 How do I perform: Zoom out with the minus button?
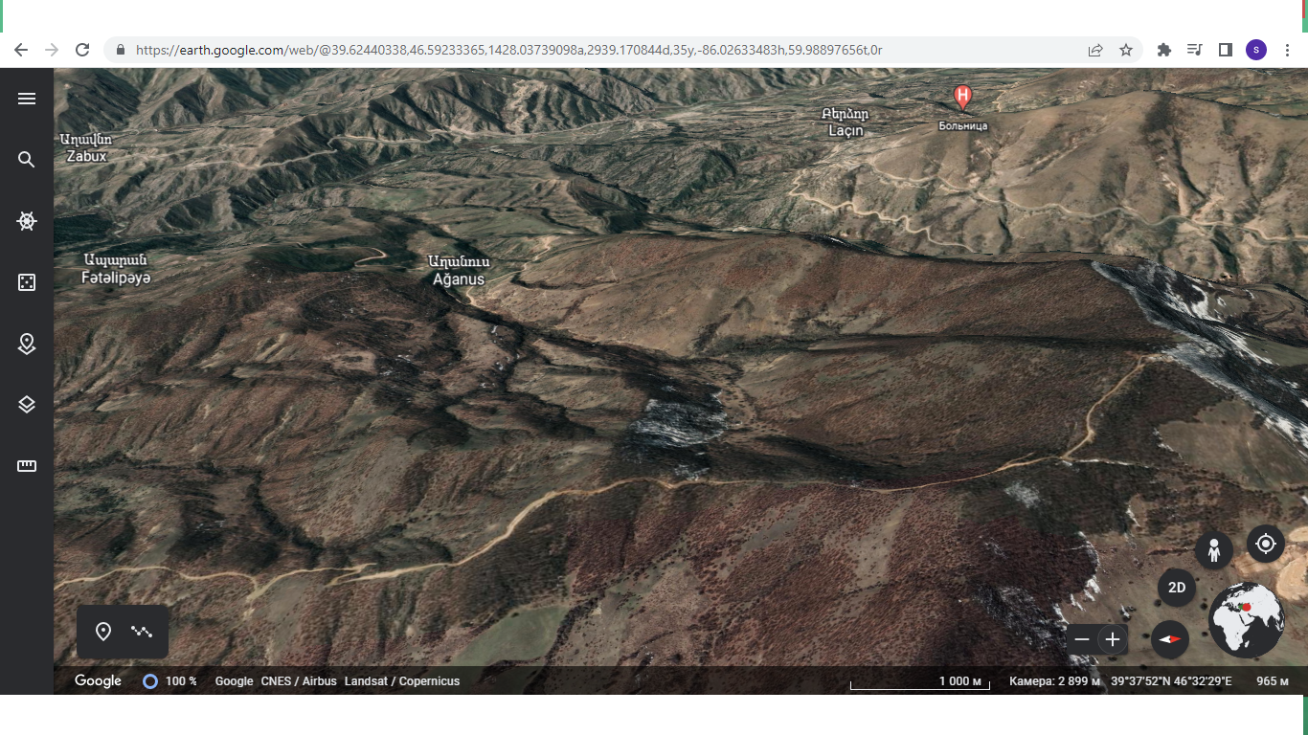pos(1082,639)
